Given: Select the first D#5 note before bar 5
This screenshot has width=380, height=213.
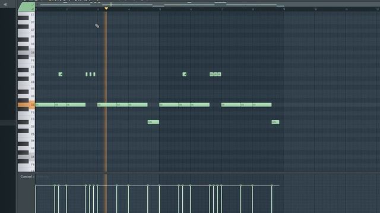Looking at the screenshot, I should tap(153, 122).
